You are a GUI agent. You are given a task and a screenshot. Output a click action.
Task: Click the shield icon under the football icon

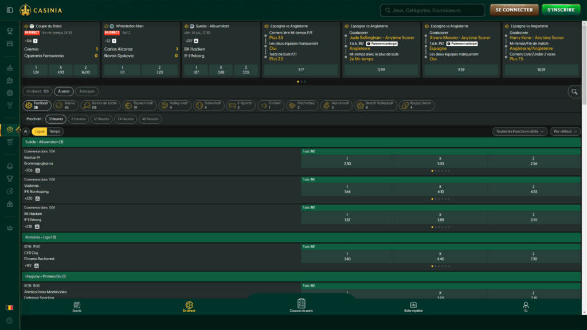point(10,142)
